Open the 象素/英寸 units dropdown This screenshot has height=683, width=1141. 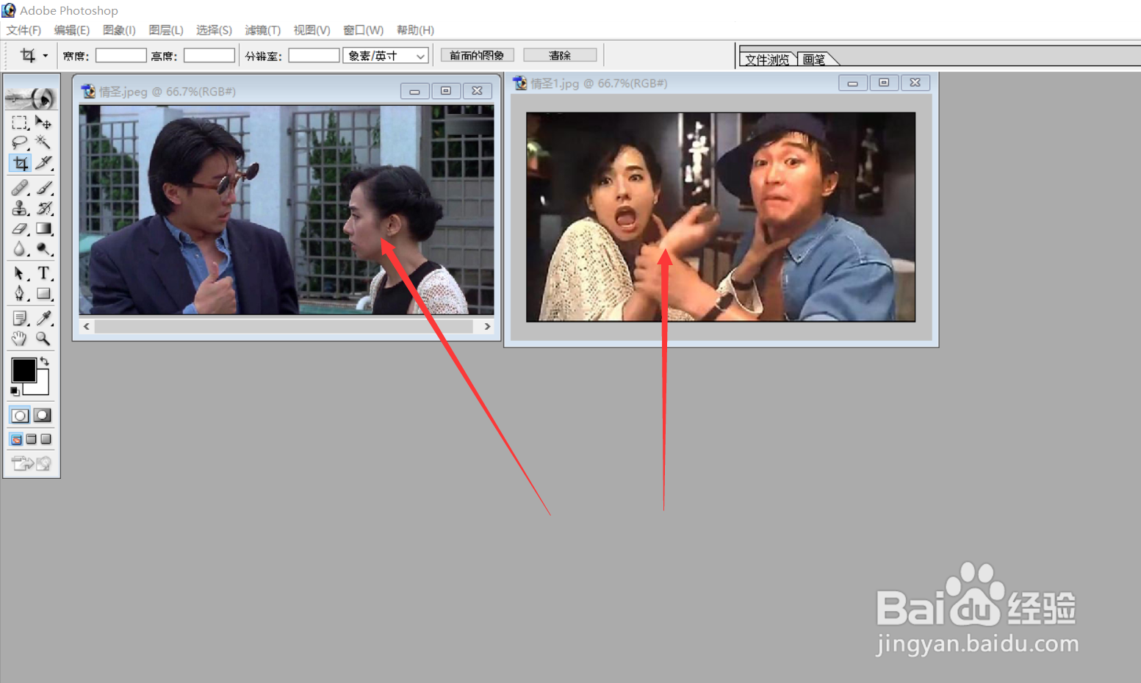(x=386, y=56)
